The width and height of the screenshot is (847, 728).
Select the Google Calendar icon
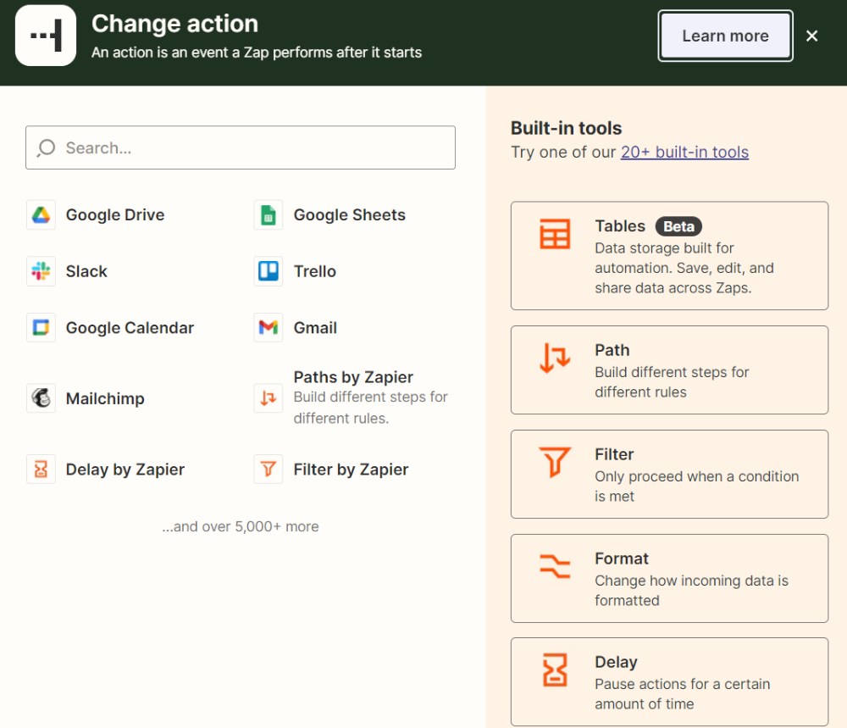[41, 328]
